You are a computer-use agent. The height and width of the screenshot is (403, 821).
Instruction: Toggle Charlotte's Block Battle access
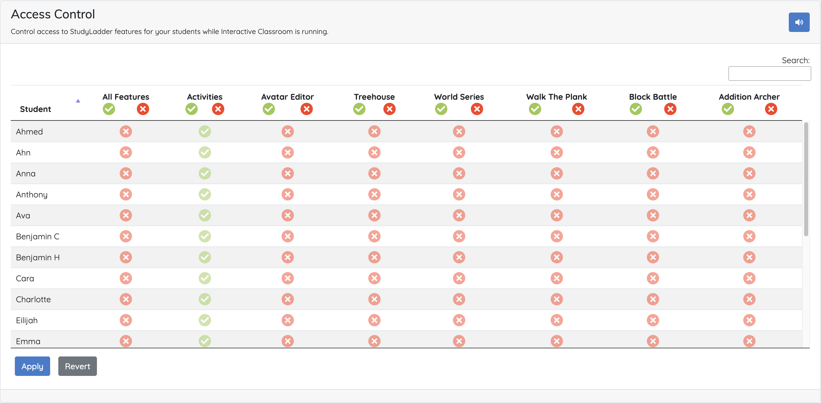(653, 299)
